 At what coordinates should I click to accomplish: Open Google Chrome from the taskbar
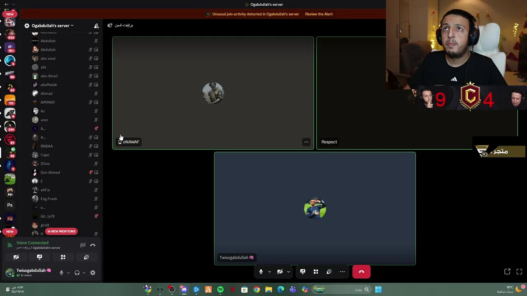click(257, 289)
